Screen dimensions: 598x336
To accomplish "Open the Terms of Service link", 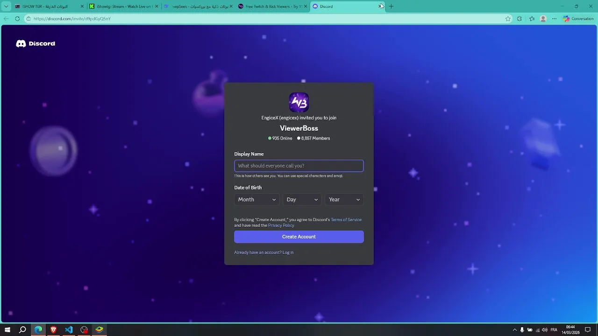I will [x=346, y=220].
